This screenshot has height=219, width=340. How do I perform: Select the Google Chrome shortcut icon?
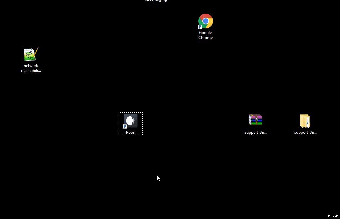click(x=205, y=21)
